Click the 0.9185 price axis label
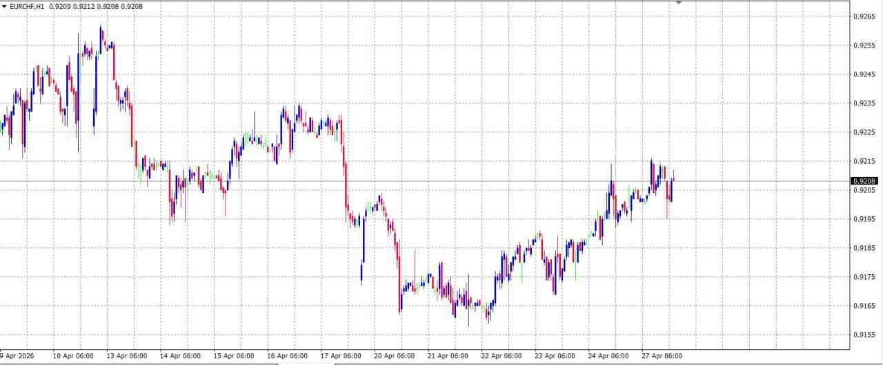 coord(864,247)
